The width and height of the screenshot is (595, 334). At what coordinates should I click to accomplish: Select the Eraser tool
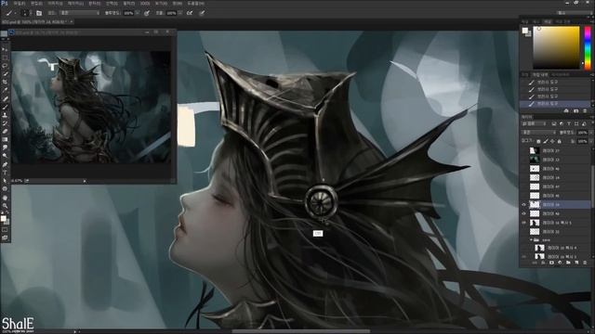(x=5, y=132)
